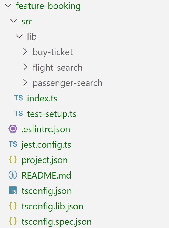Collapse the src folder chevron
Screen dimensions: 169x228
tap(14, 21)
